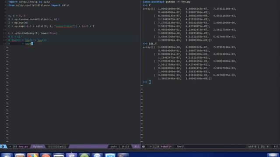280x157 pixels.
Task: Click the inv.py buffer name in modeline
Action: click(x=23, y=147)
